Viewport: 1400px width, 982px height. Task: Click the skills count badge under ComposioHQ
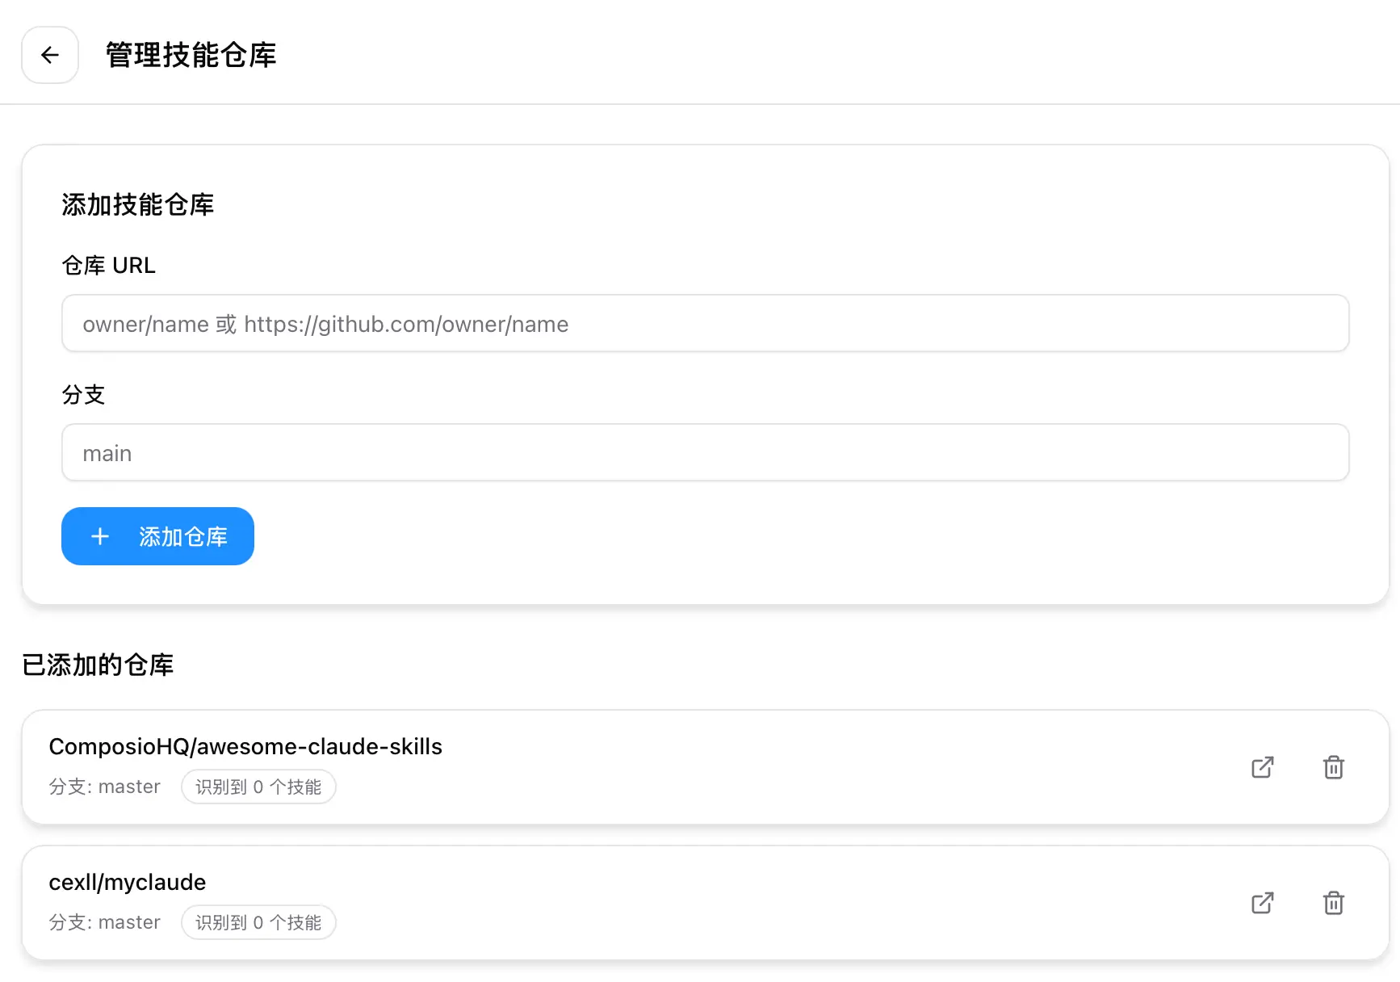point(258,787)
